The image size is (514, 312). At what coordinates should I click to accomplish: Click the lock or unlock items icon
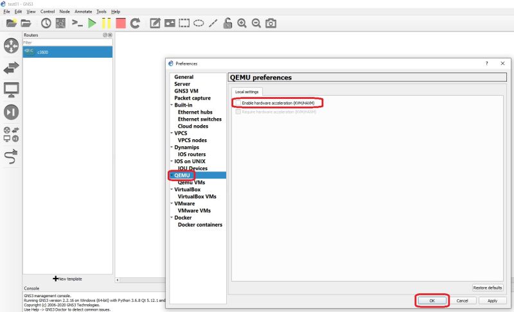[x=227, y=23]
